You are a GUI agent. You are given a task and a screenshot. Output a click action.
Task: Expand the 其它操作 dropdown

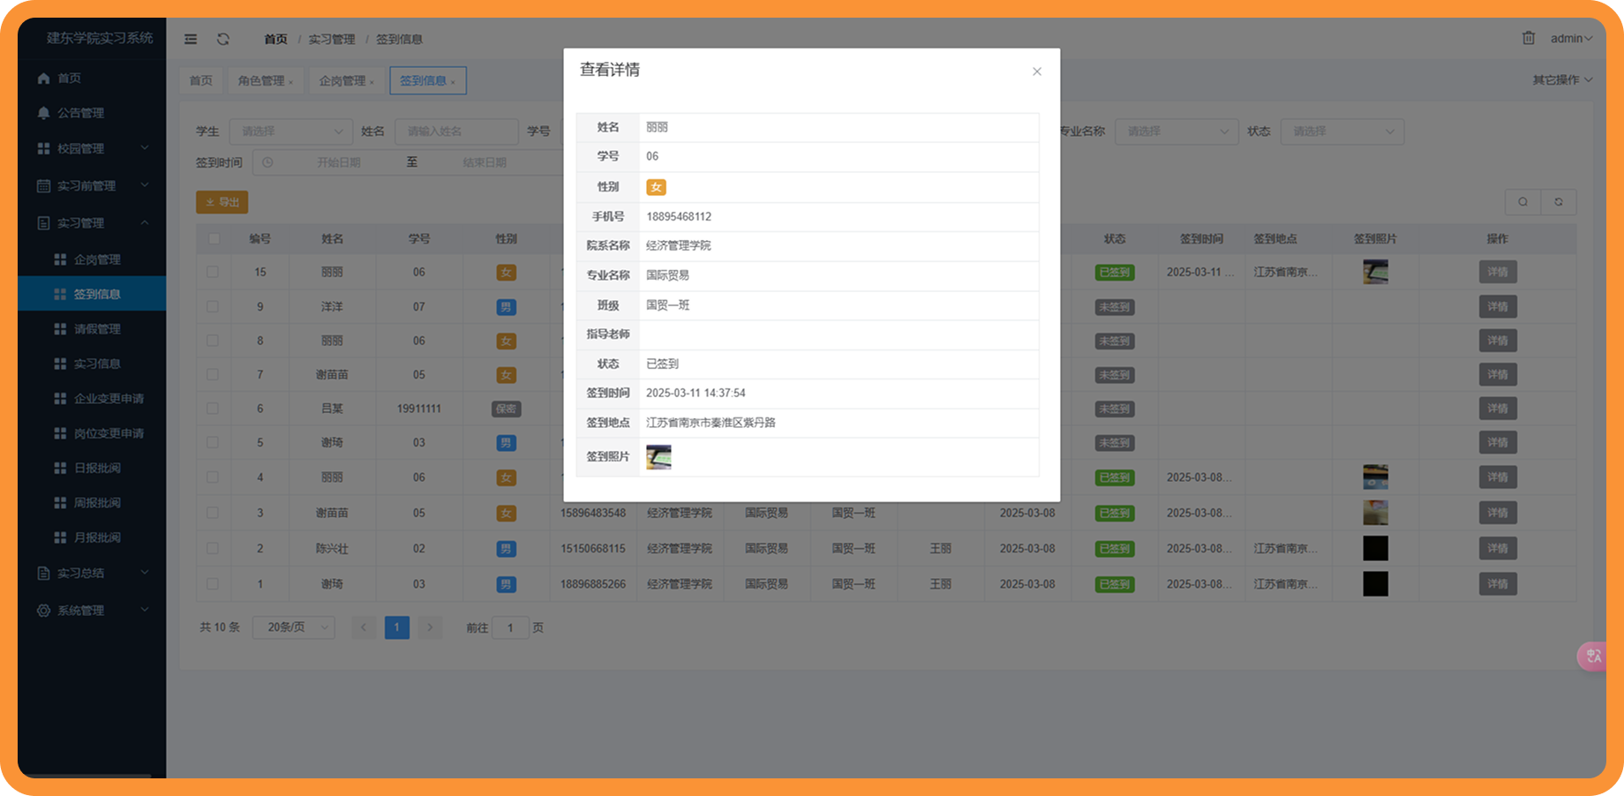(1562, 79)
